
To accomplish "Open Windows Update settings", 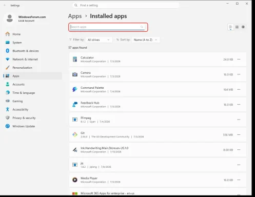I will (32, 126).
